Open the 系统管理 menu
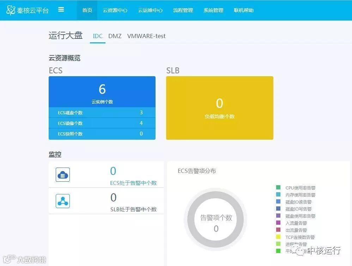352x266 pixels. [213, 10]
